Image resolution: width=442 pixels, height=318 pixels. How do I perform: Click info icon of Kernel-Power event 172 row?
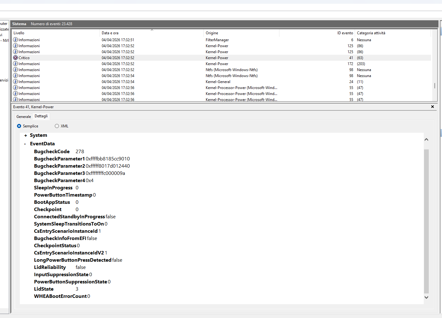point(15,64)
